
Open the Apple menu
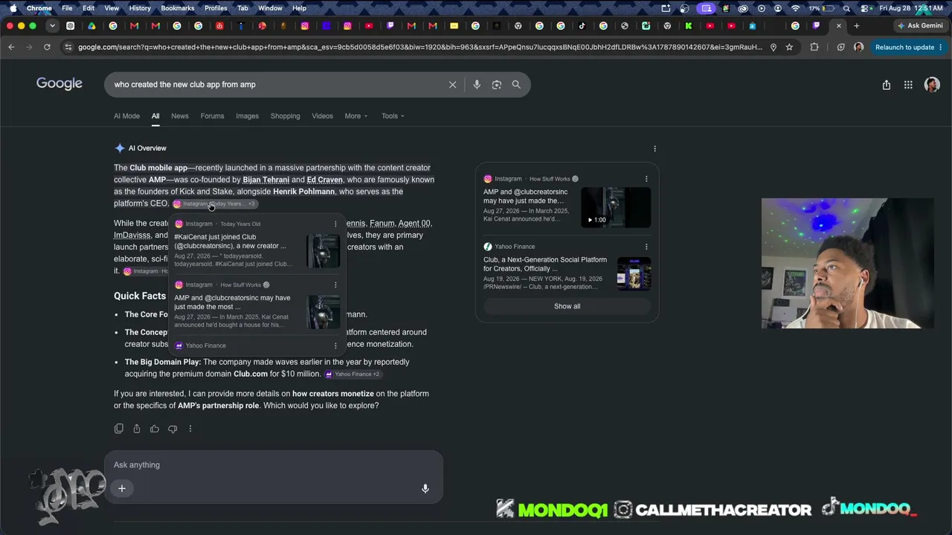pos(13,8)
